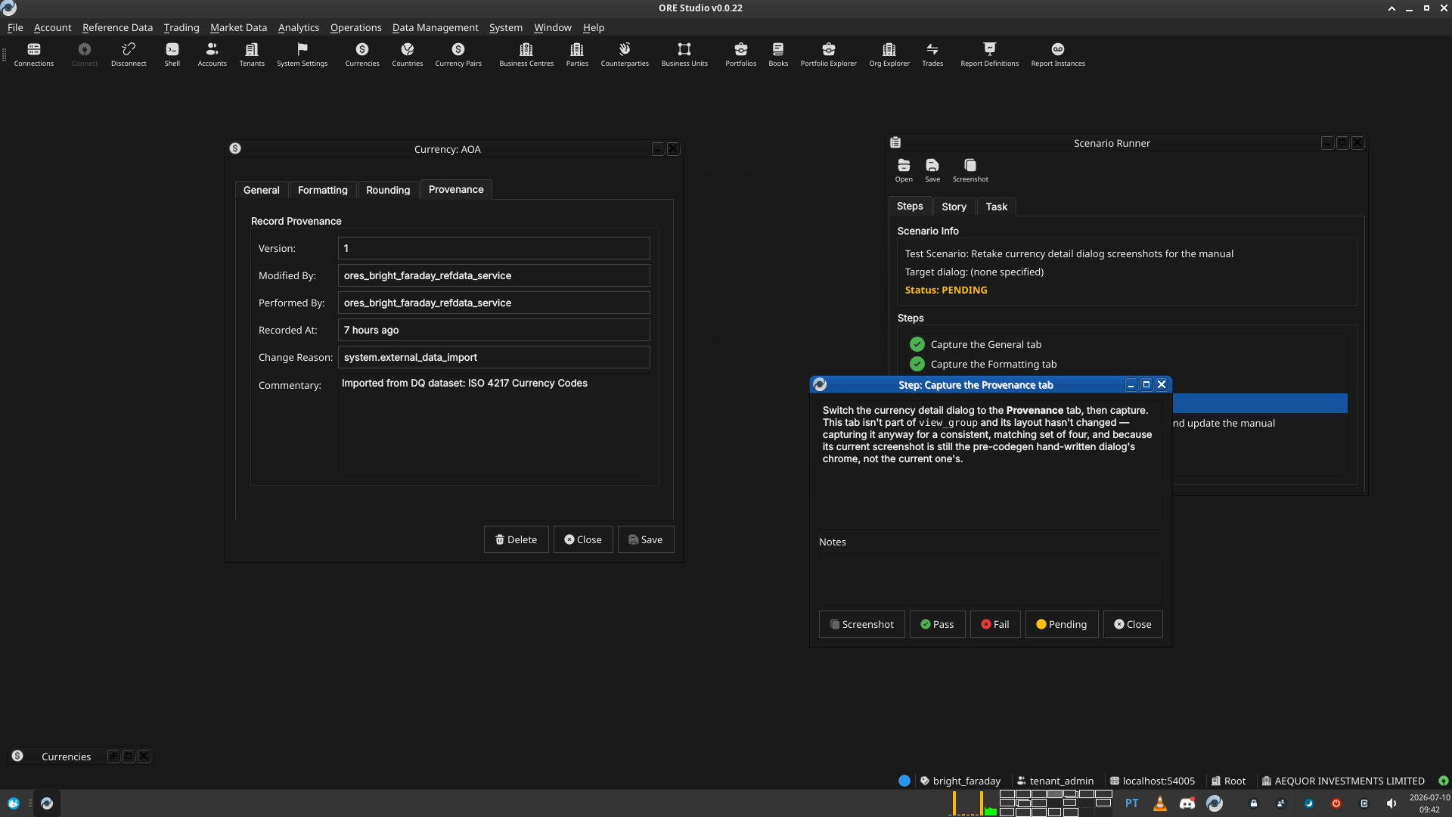The height and width of the screenshot is (817, 1452).
Task: Click 'tenant_admin' in status bar
Action: tap(1061, 781)
